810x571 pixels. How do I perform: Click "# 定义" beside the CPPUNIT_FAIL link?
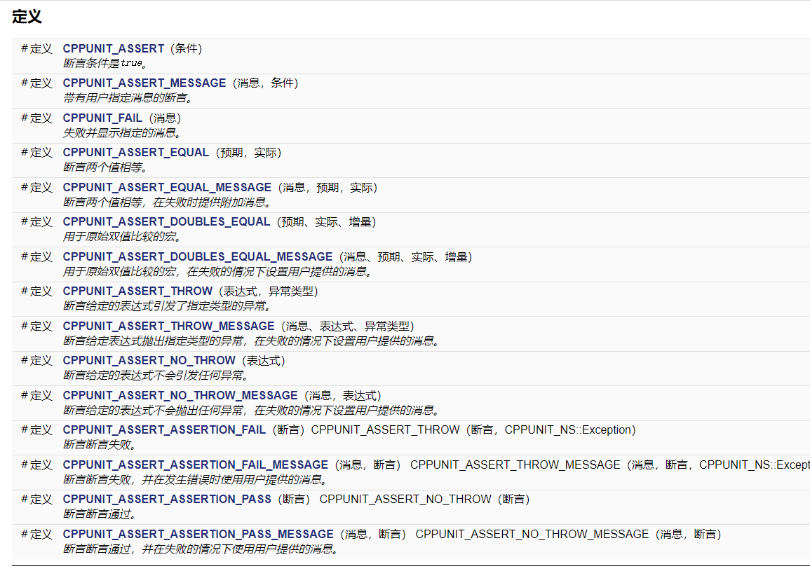tap(36, 118)
